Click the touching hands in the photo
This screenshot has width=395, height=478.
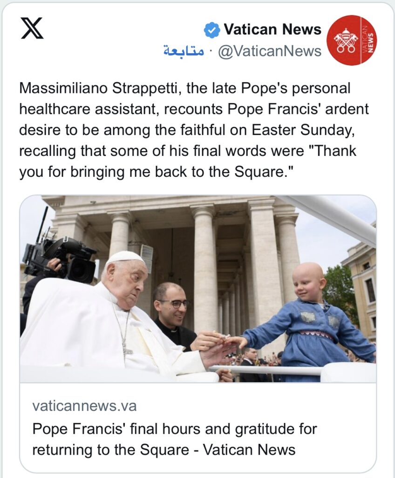(224, 342)
